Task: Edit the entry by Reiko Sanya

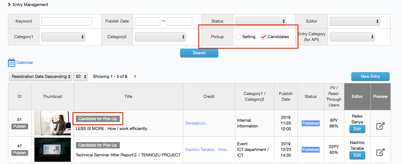Action: click(357, 129)
